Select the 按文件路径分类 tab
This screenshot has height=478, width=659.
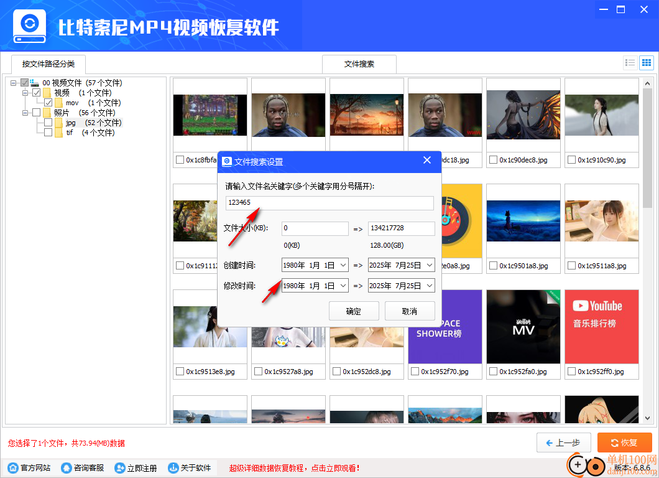(48, 64)
